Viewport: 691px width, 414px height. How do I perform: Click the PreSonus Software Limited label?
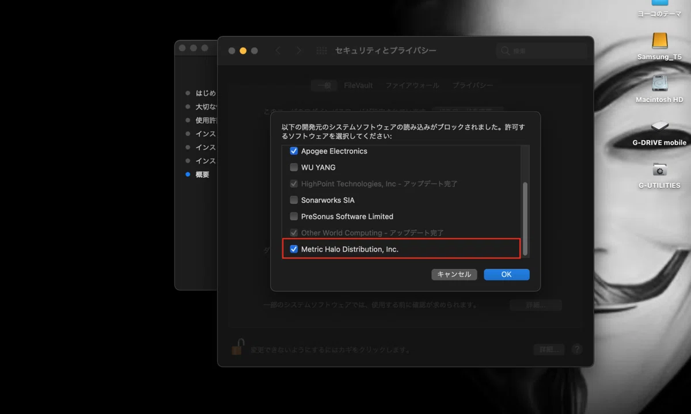pyautogui.click(x=347, y=217)
